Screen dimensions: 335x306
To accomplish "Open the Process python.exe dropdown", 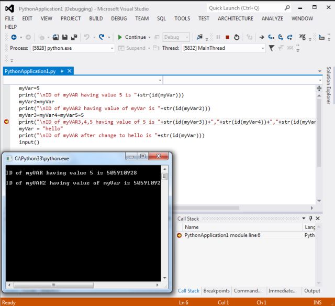I will click(112, 48).
